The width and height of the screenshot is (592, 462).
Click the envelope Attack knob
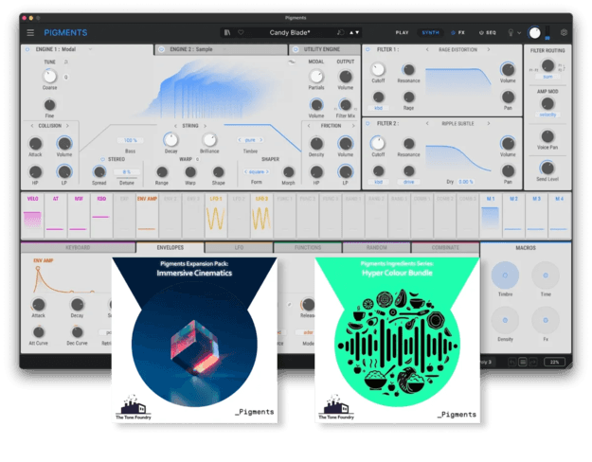click(x=38, y=304)
